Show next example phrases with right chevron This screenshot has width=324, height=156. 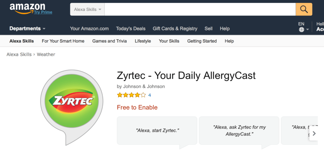click(314, 133)
